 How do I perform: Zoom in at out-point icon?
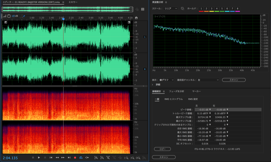(132, 158)
